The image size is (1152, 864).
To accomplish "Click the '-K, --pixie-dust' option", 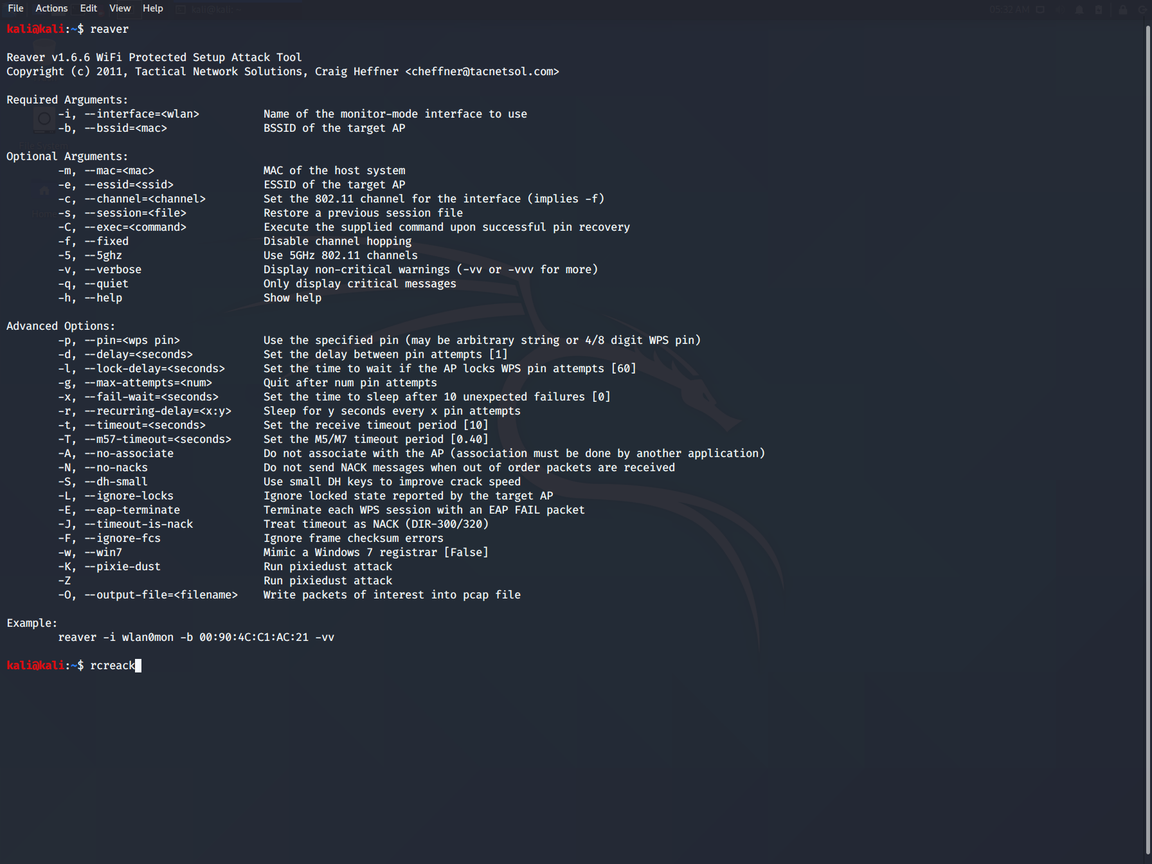I will (x=109, y=566).
